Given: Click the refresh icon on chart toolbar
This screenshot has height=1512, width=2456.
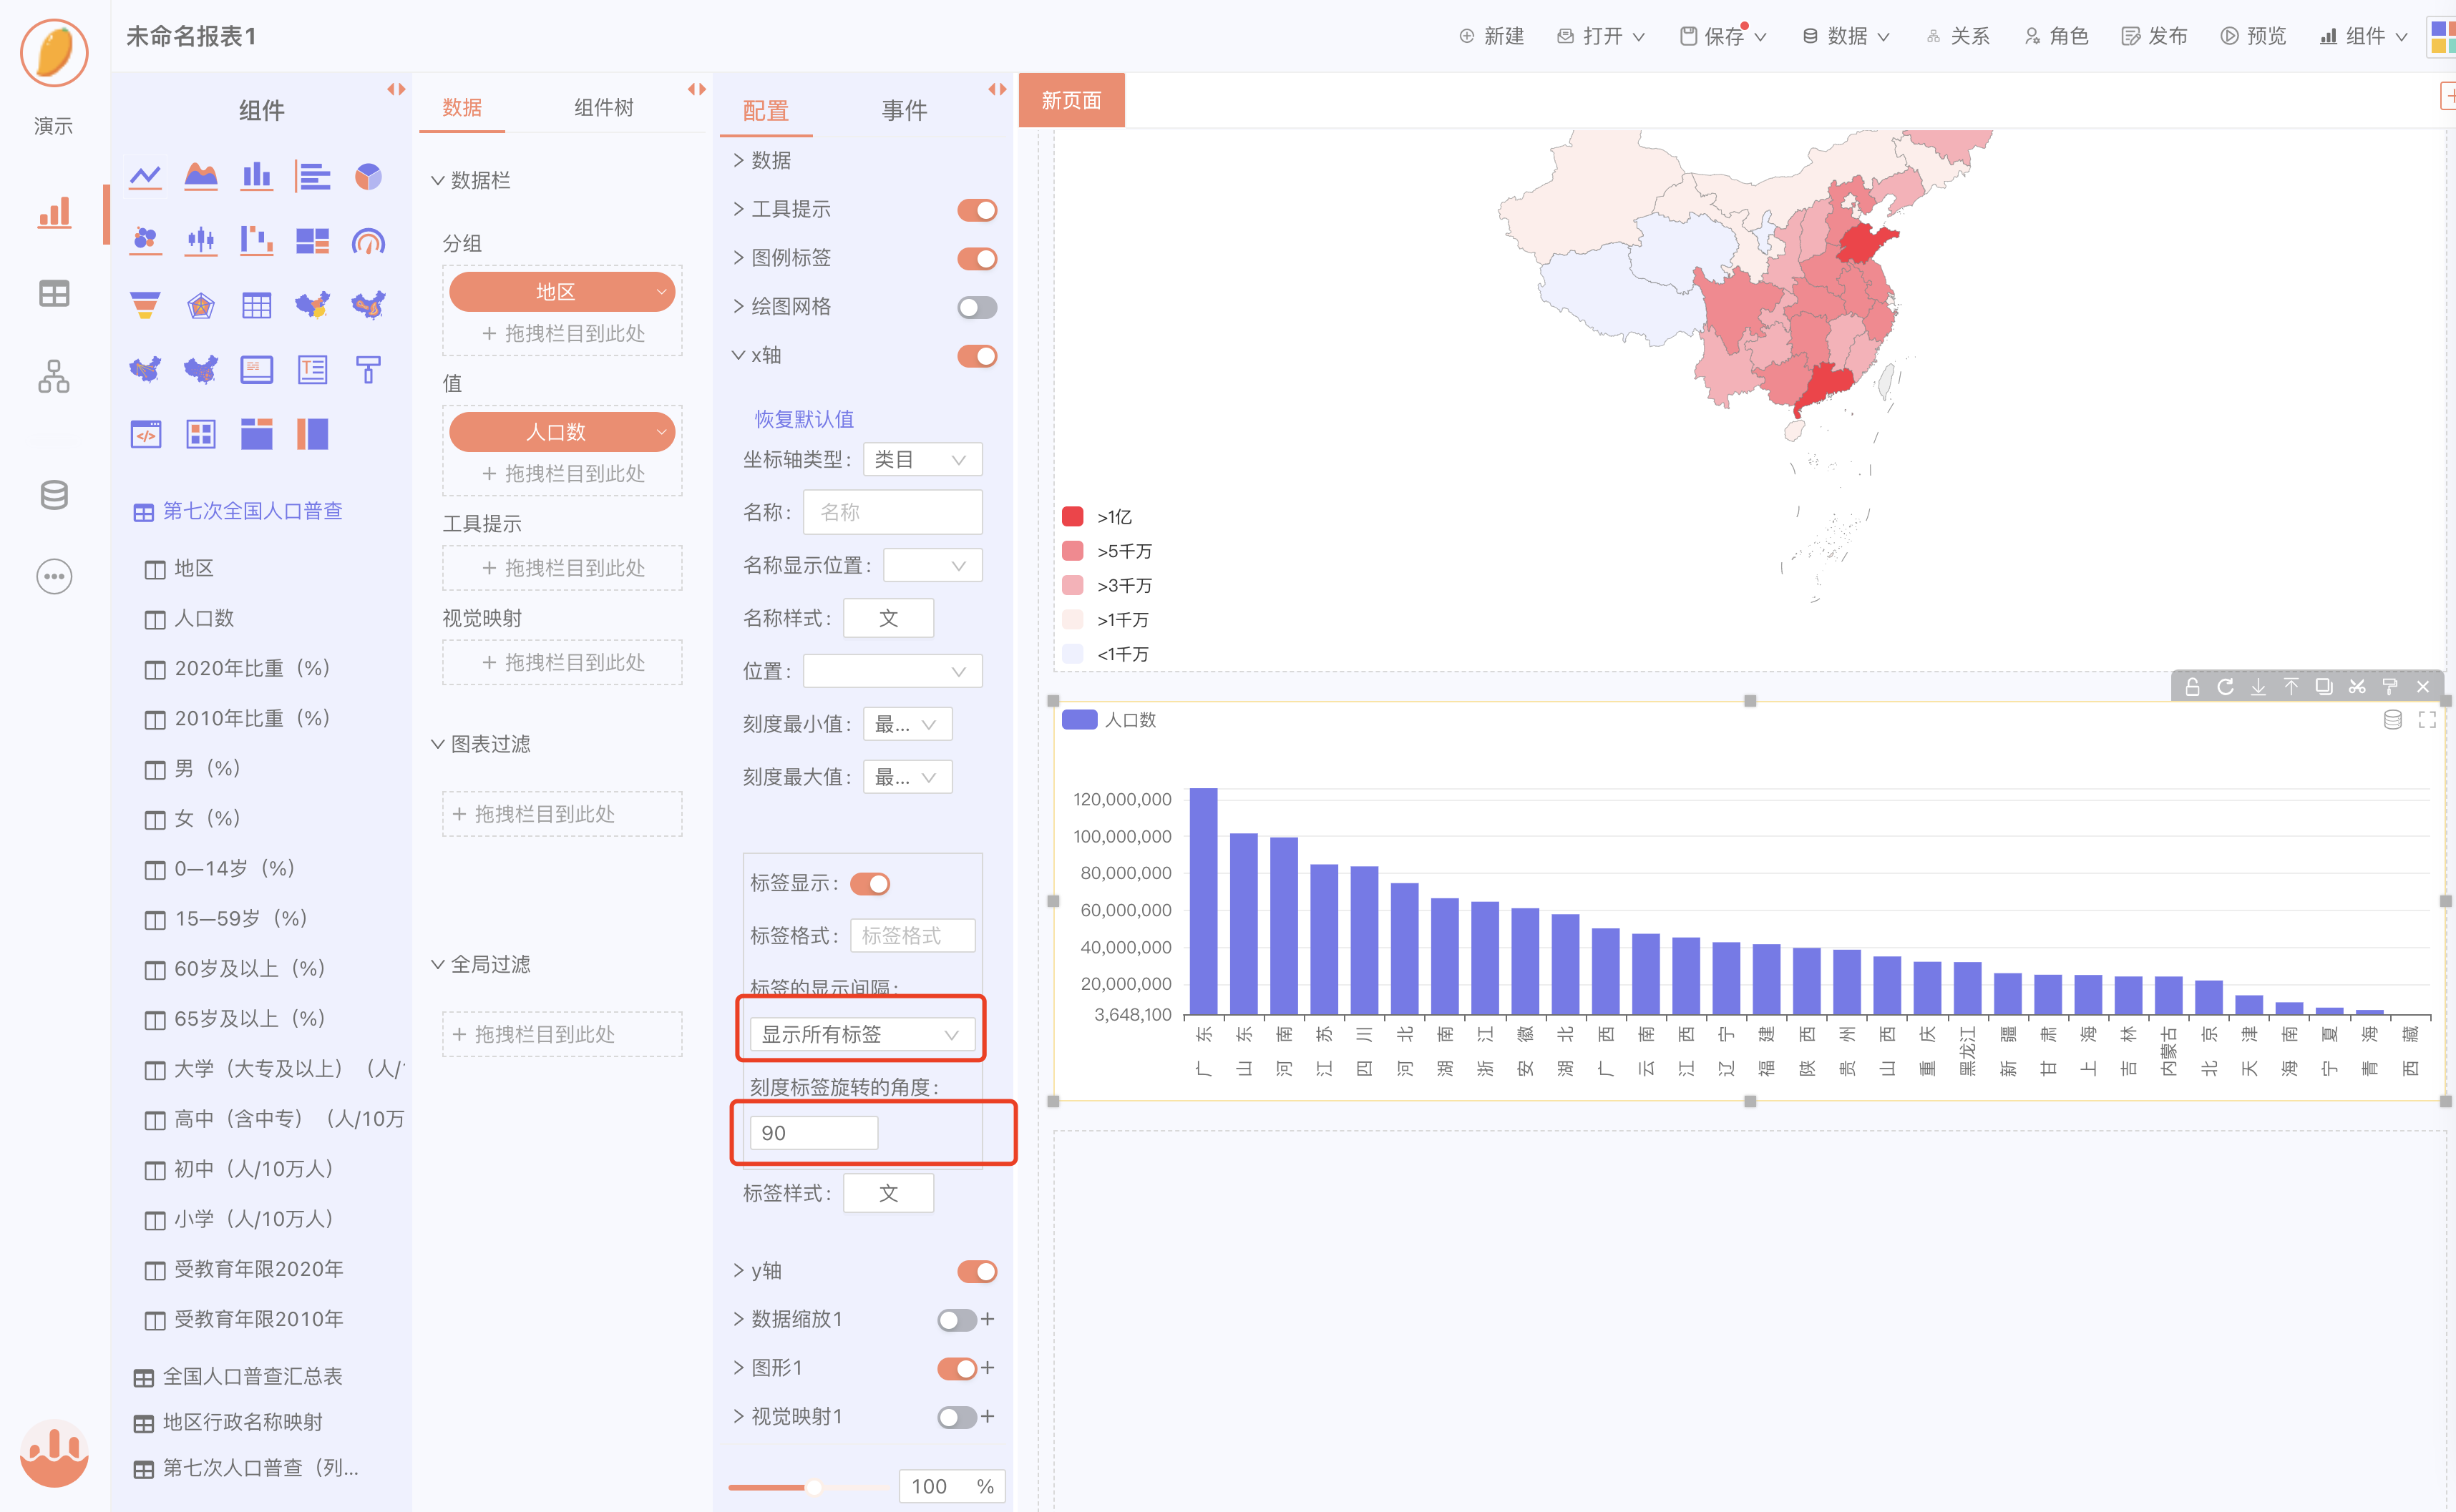Looking at the screenshot, I should (2225, 687).
